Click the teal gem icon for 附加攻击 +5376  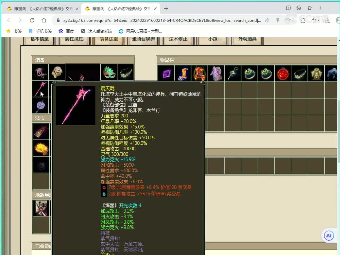[x=104, y=194]
